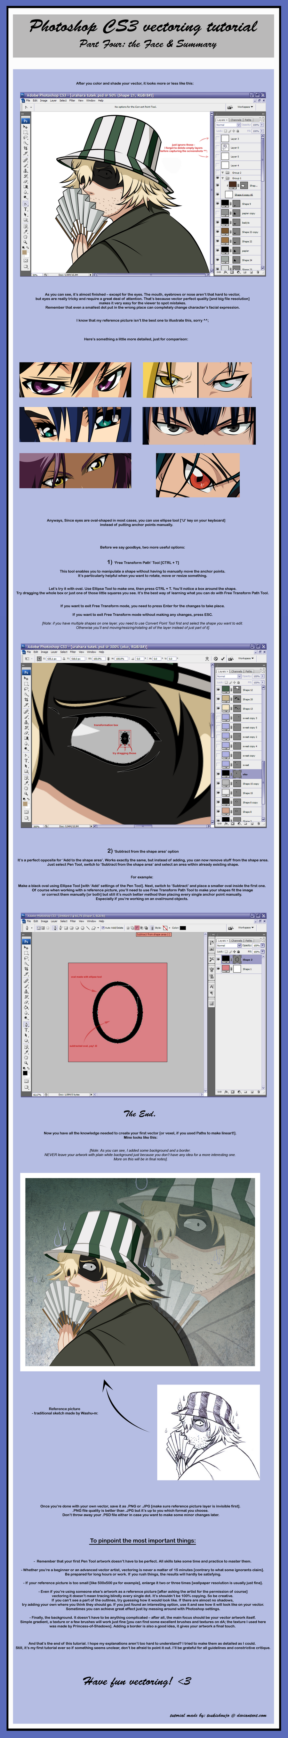Toggle visibility of the Group 1 layer group
Viewport: 288px width, 1738px height.
click(218, 178)
